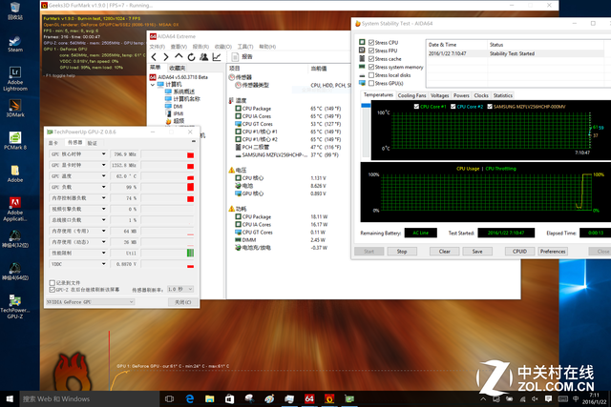Click temperature graph vertical slider bar
This screenshot has height=407, width=611.
click(x=366, y=130)
